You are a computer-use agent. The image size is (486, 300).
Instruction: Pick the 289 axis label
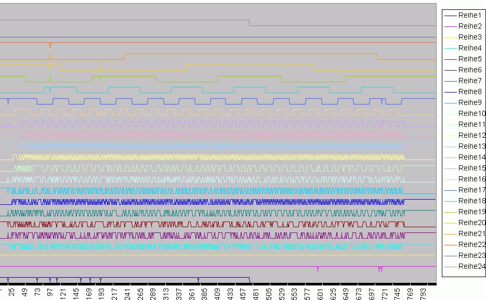(x=153, y=294)
